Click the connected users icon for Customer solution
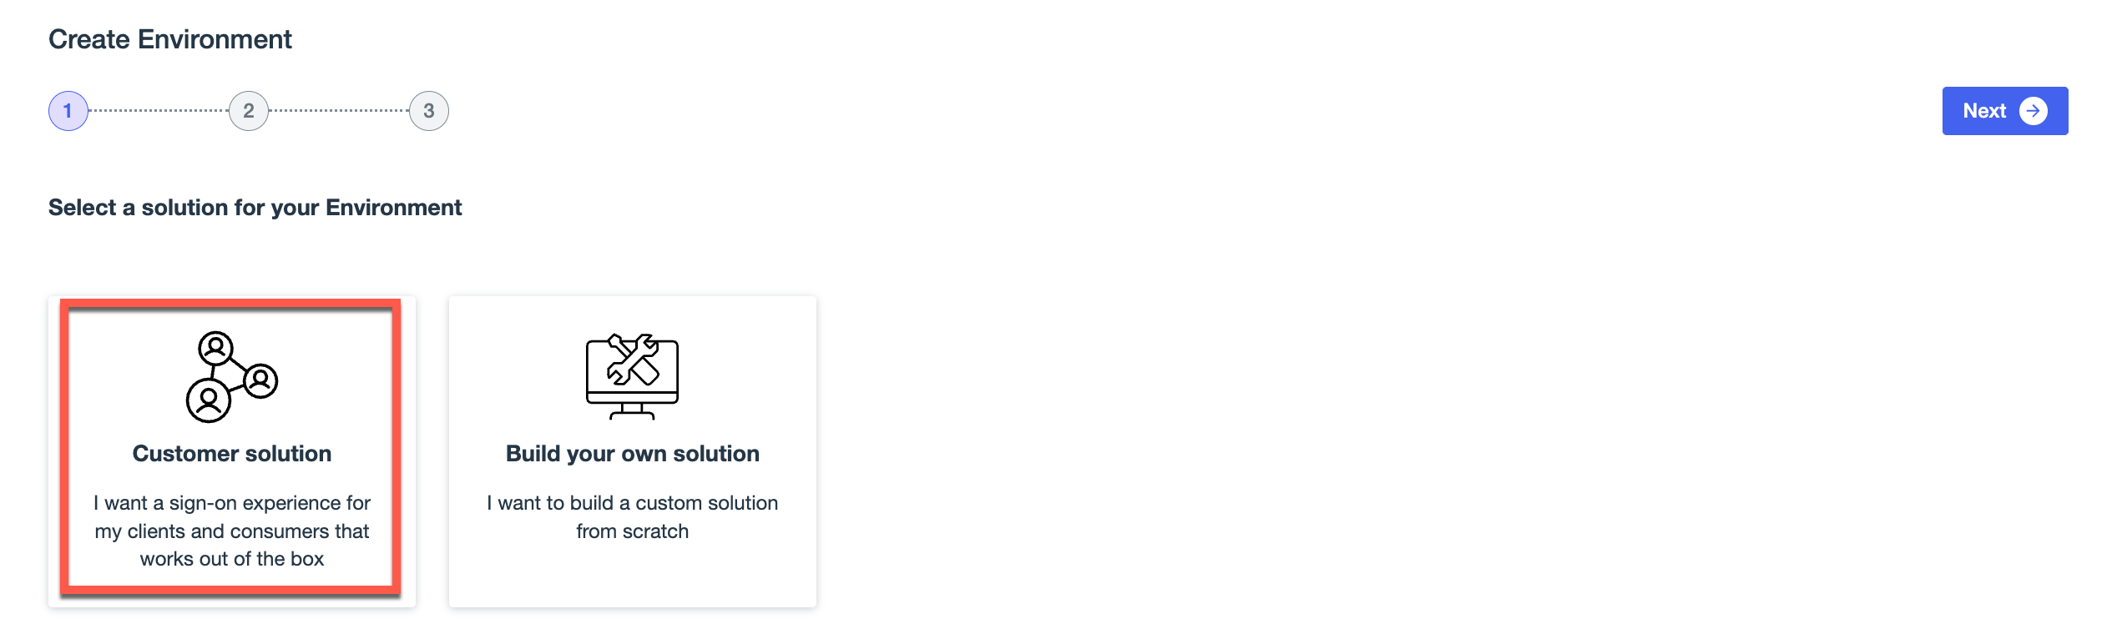 (231, 377)
